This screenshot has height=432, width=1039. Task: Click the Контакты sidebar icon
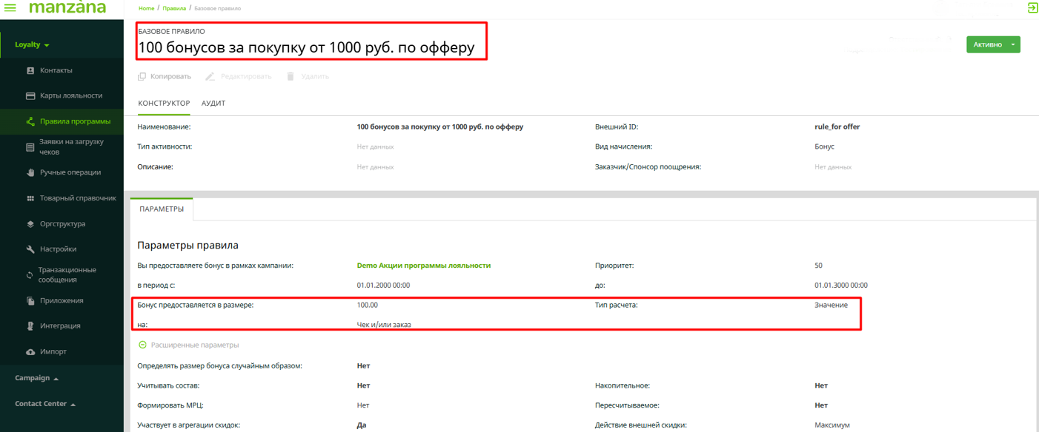pyautogui.click(x=30, y=71)
